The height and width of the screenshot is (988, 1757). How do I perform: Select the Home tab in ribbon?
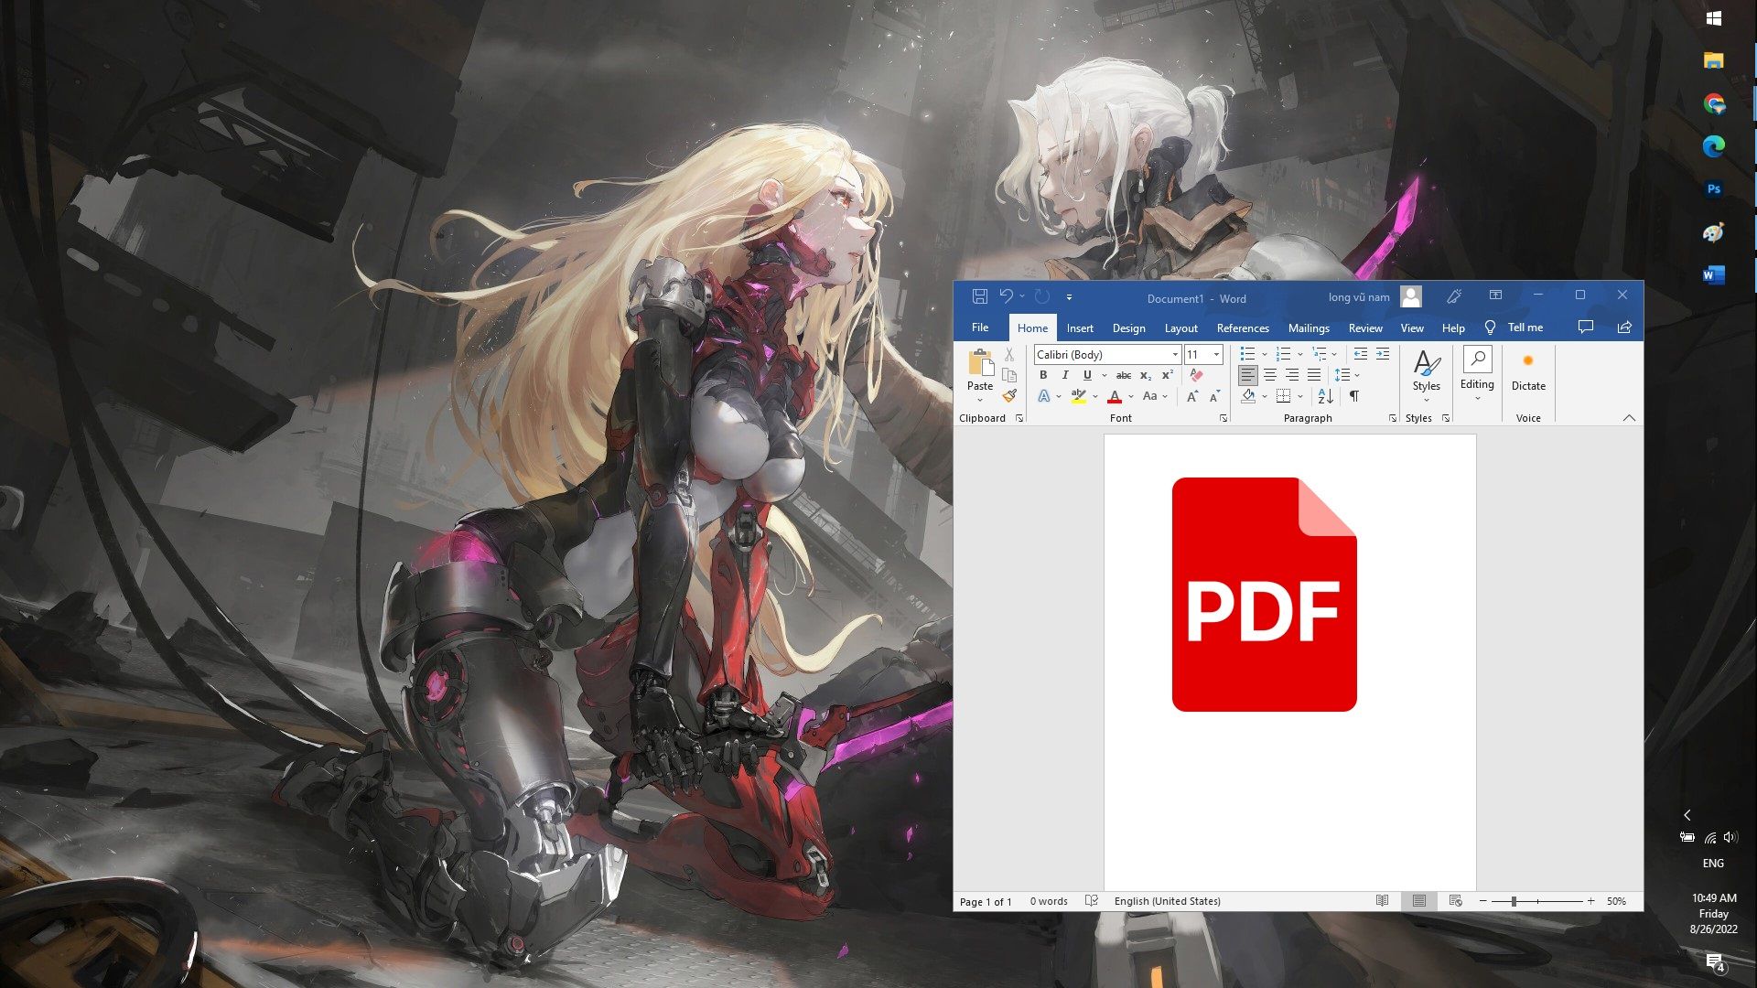(x=1031, y=327)
